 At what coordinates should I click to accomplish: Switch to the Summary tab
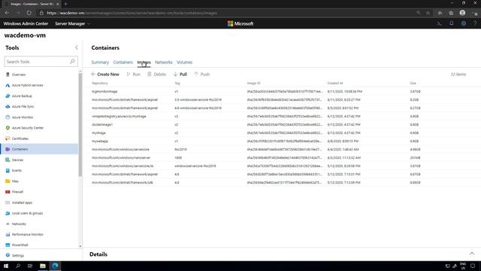pyautogui.click(x=100, y=62)
